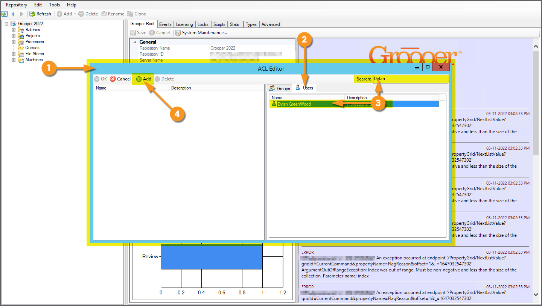The height and width of the screenshot is (306, 542).
Task: Select the Machines folder icon
Action: pyautogui.click(x=21, y=60)
